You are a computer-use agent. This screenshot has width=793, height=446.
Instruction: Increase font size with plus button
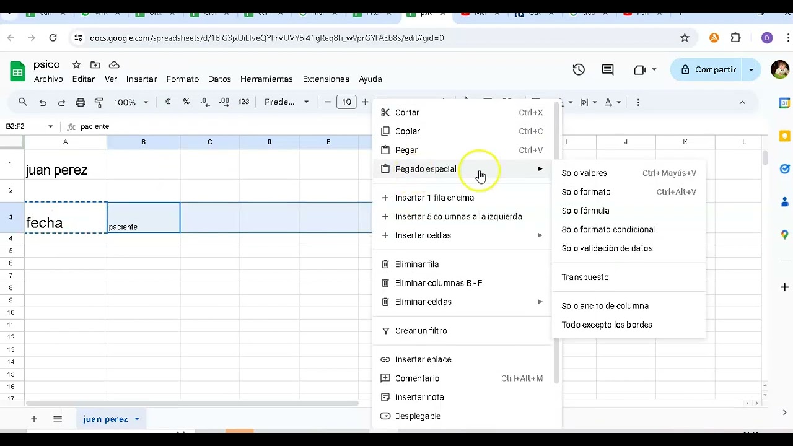pos(366,102)
